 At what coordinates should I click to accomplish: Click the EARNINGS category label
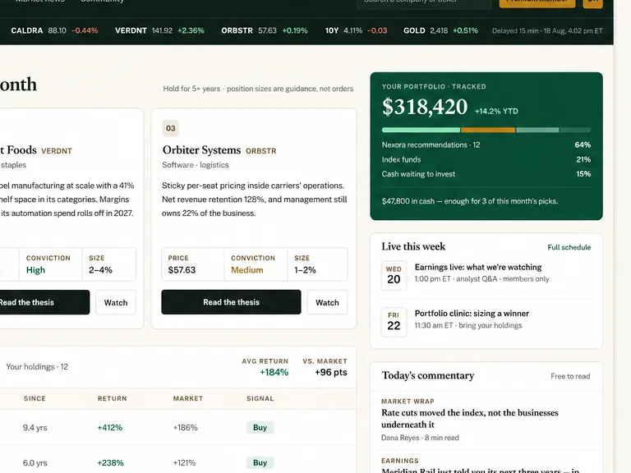click(400, 461)
